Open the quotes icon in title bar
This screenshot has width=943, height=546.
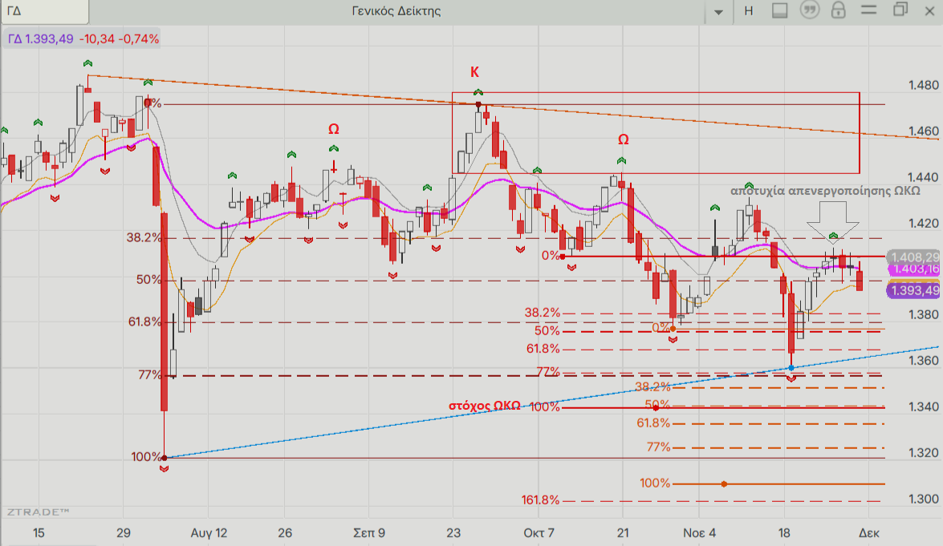click(x=810, y=10)
